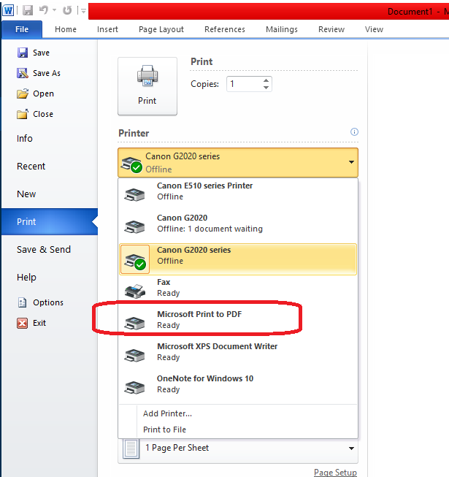Click the Options icon in sidebar
Screen dimensions: 449x477
(x=23, y=302)
